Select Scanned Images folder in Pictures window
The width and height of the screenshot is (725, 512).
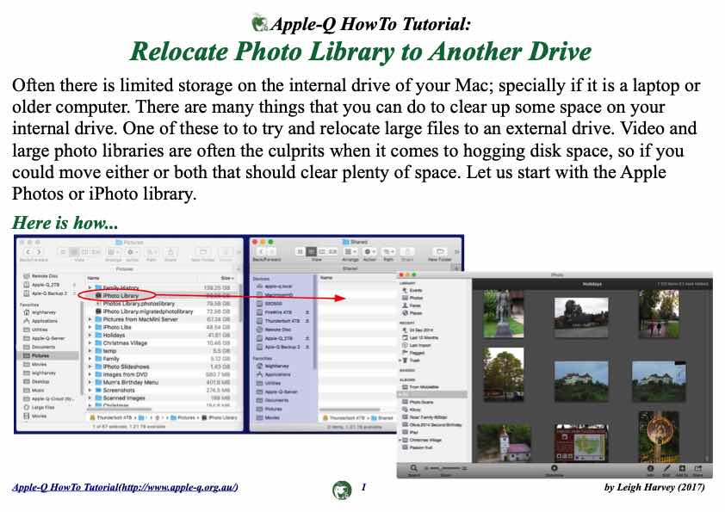[x=120, y=398]
